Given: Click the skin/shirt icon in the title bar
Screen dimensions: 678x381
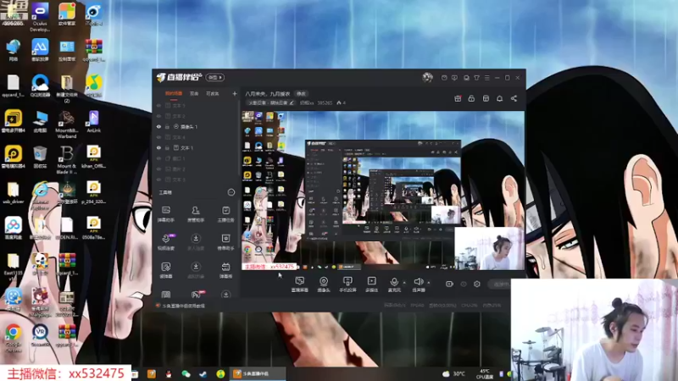Looking at the screenshot, I should click(476, 78).
